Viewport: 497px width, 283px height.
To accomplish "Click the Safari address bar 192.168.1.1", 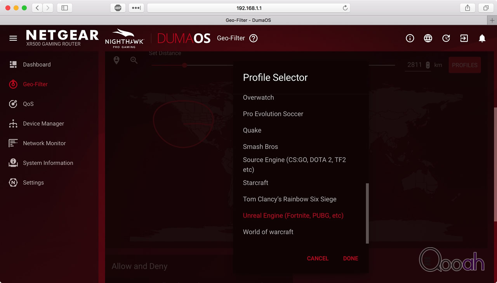I will click(x=248, y=8).
